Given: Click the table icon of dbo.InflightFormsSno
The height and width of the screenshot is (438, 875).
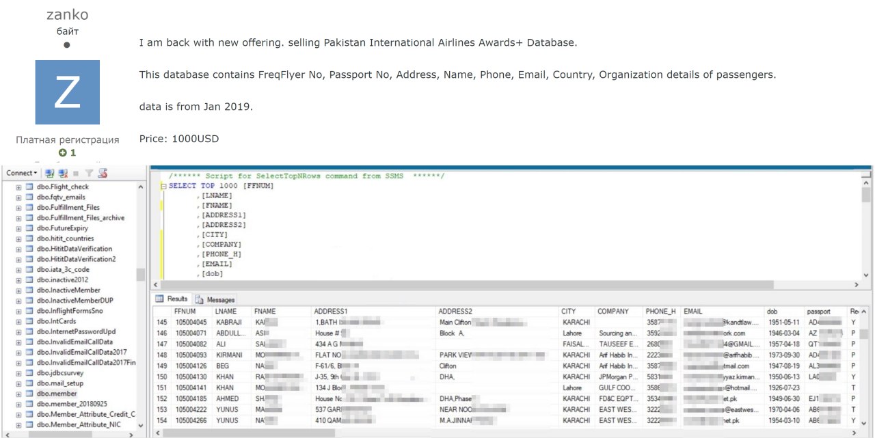Looking at the screenshot, I should (29, 312).
